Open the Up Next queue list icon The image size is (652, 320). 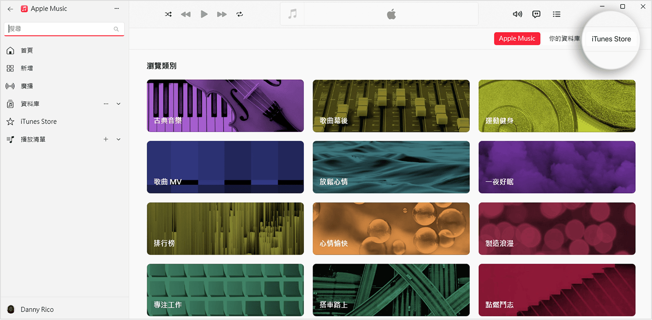point(556,14)
